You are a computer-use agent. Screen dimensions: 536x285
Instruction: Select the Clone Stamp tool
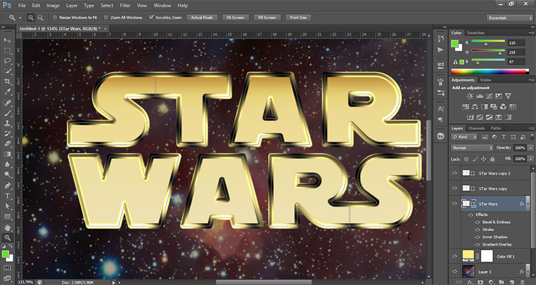tap(7, 123)
